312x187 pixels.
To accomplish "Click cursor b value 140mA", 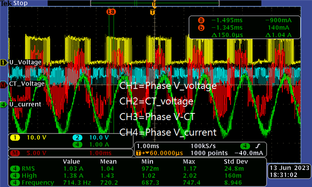I will click(x=278, y=28).
